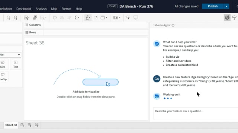Toggle the Tableau Agent panel icon
Image resolution: width=238 pixels, height=133 pixels.
tap(227, 18)
